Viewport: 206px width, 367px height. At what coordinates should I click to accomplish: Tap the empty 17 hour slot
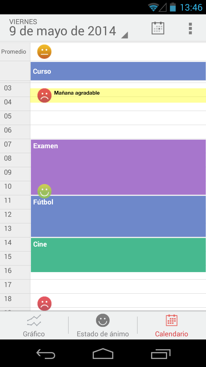point(118,286)
